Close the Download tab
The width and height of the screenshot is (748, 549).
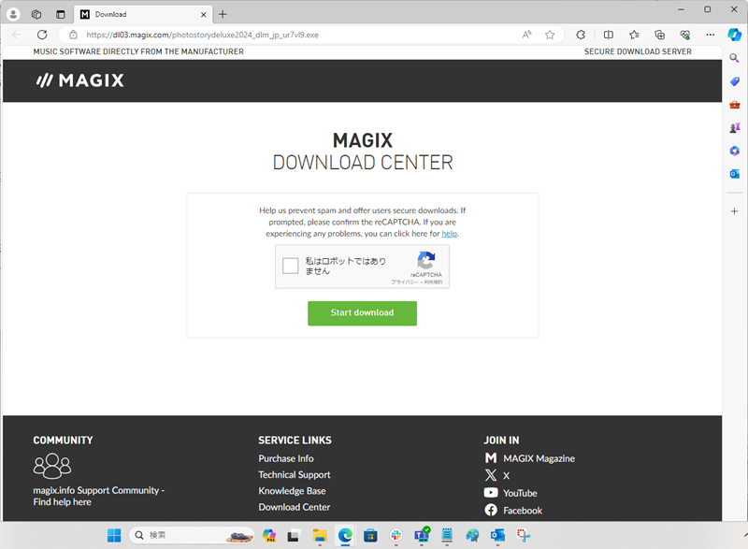coord(203,15)
